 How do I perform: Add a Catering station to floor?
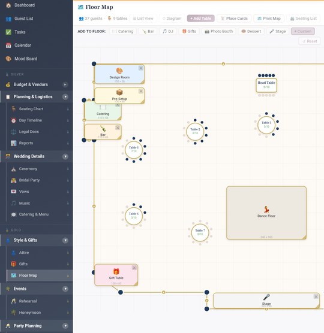(123, 31)
